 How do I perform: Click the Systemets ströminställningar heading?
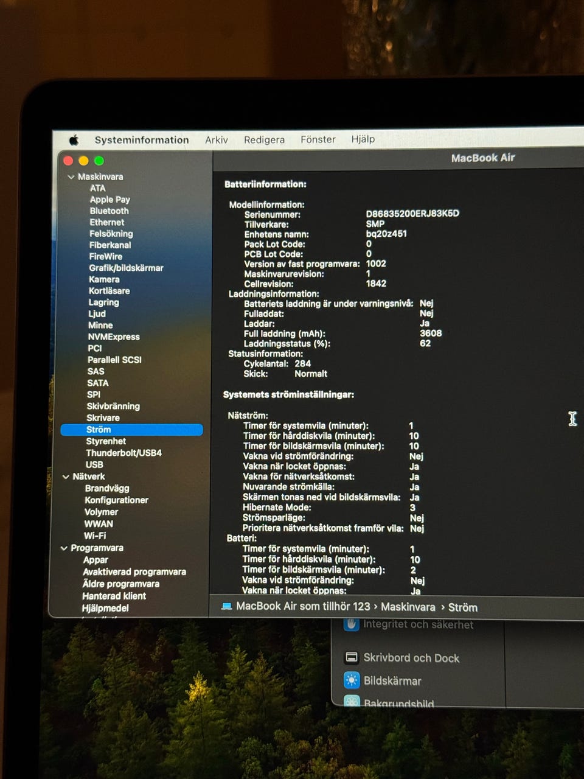click(x=288, y=395)
